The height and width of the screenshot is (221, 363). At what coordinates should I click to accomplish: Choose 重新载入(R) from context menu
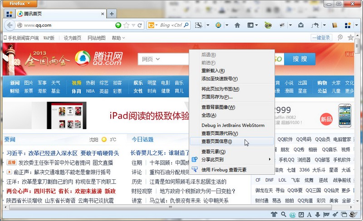coord(232,71)
